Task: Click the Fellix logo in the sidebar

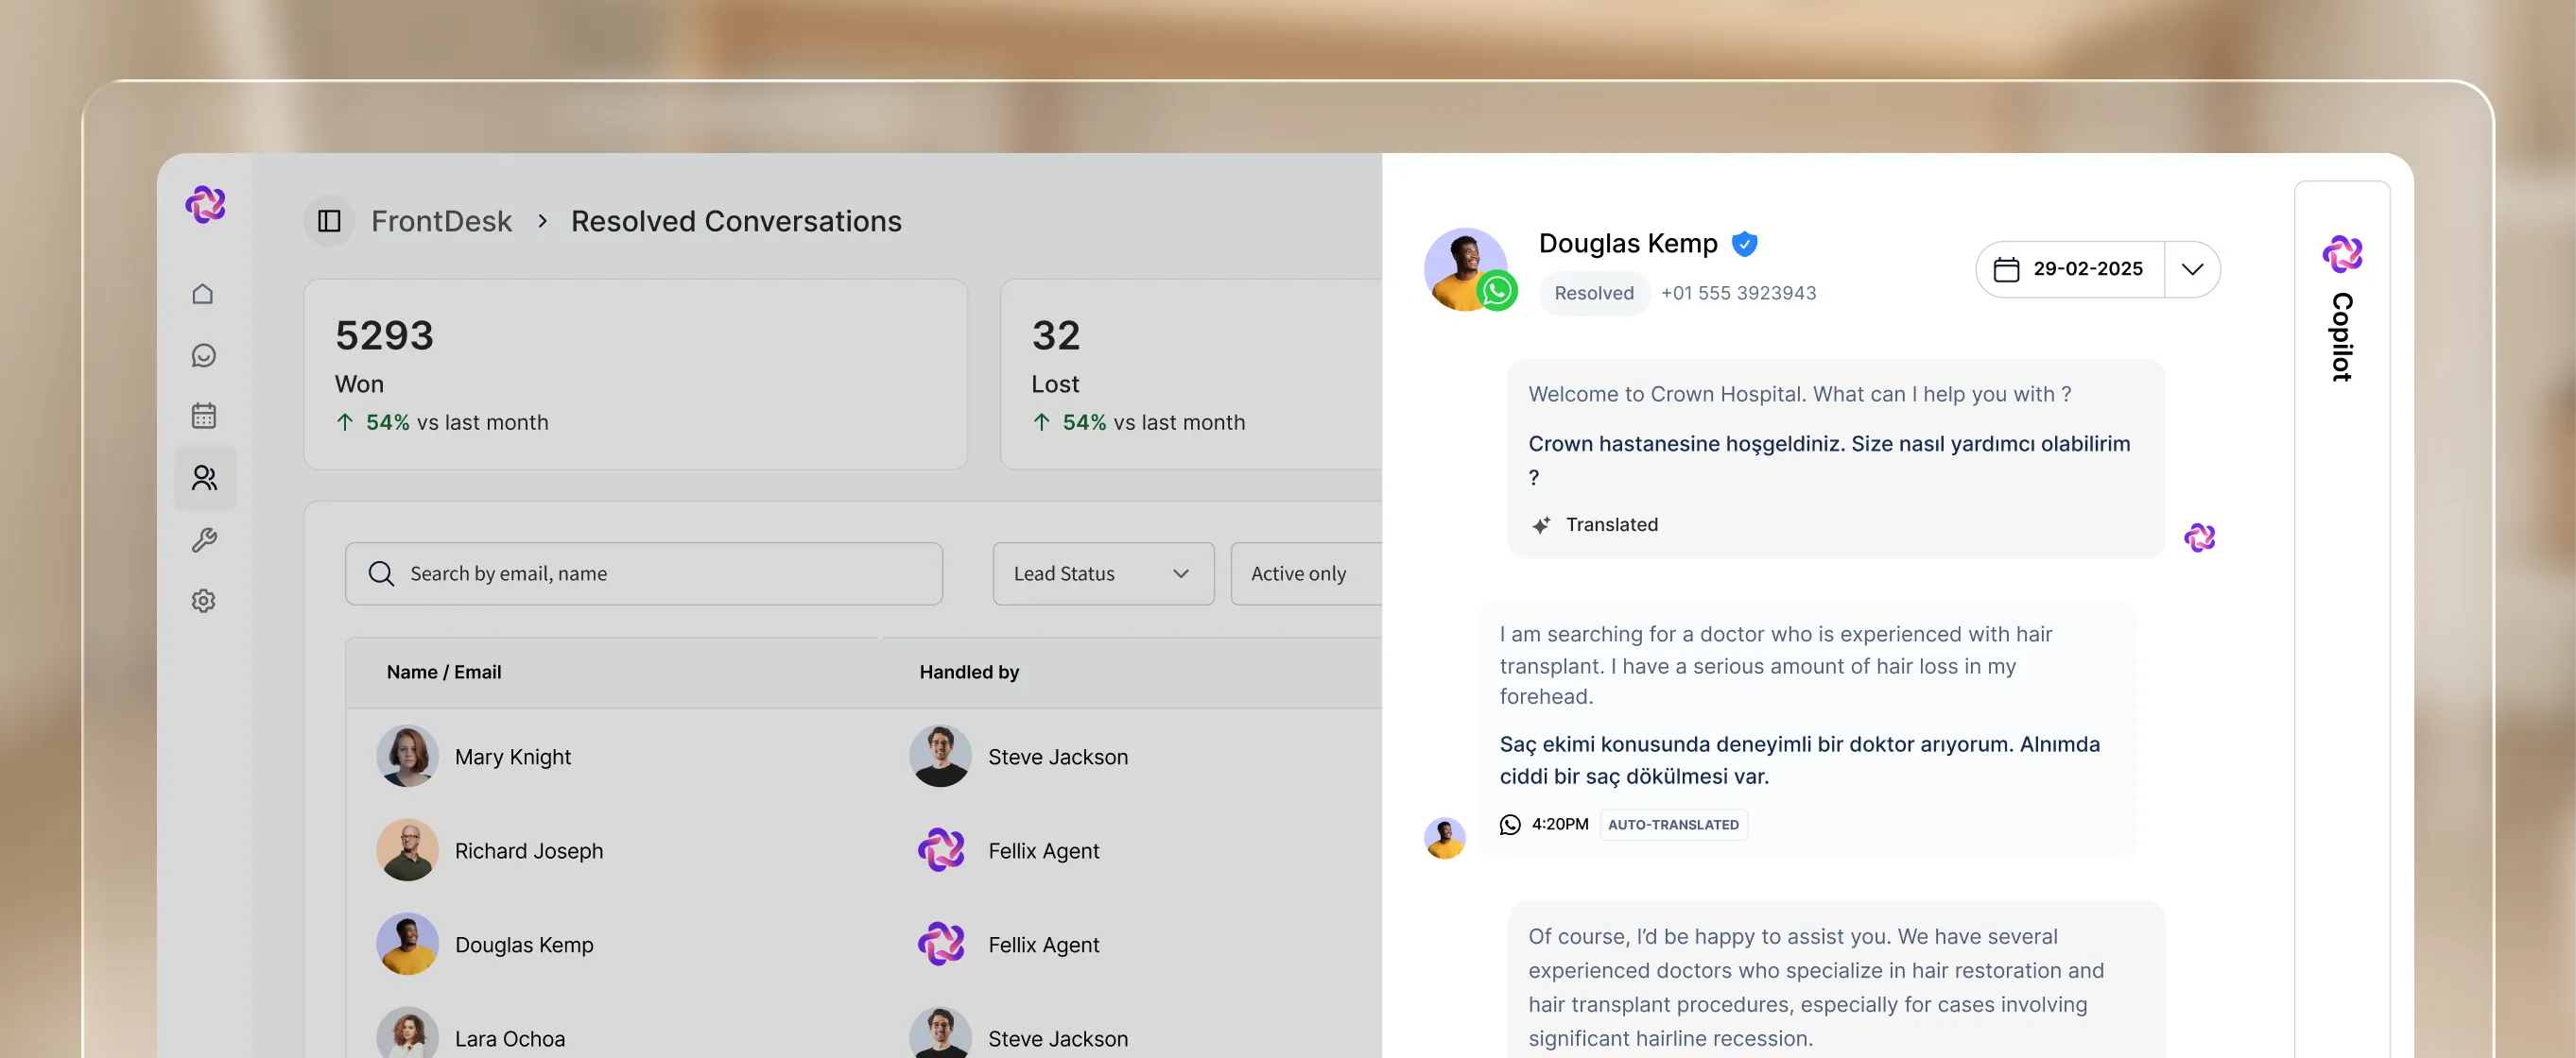Action: (x=205, y=204)
